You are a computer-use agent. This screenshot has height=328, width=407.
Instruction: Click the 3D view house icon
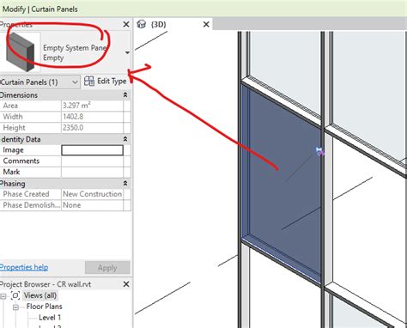click(x=142, y=24)
